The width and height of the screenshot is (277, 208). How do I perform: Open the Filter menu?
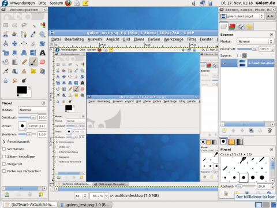point(192,39)
